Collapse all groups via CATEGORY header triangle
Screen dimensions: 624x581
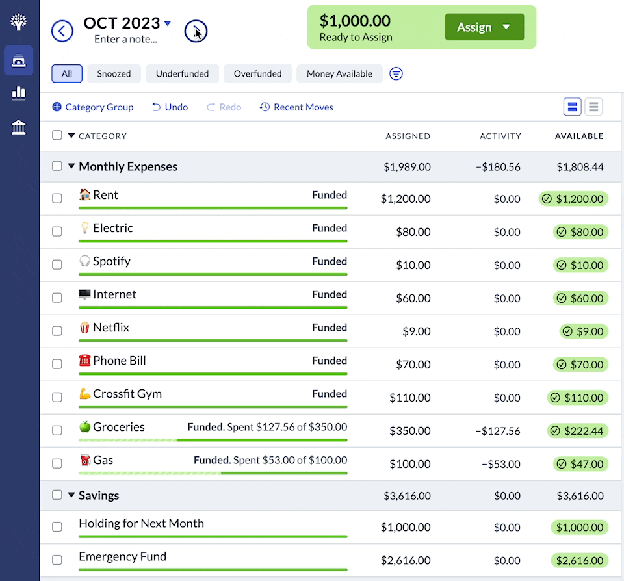[71, 135]
